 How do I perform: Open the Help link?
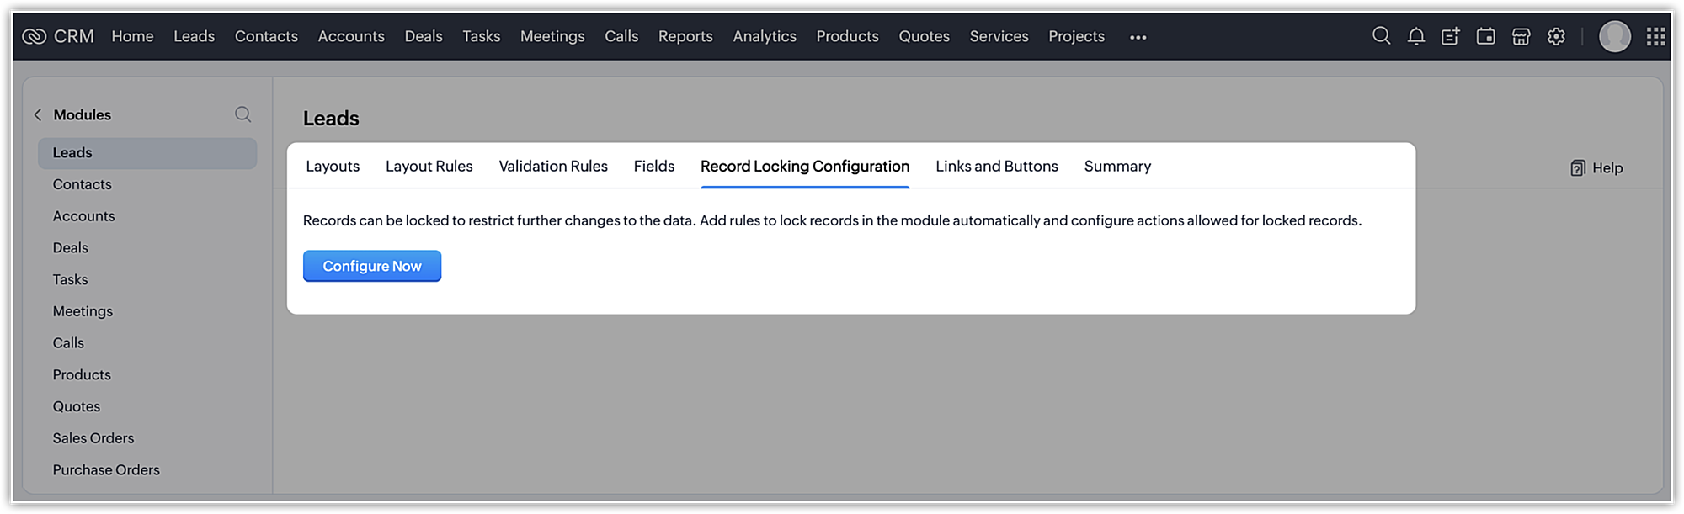pyautogui.click(x=1596, y=168)
